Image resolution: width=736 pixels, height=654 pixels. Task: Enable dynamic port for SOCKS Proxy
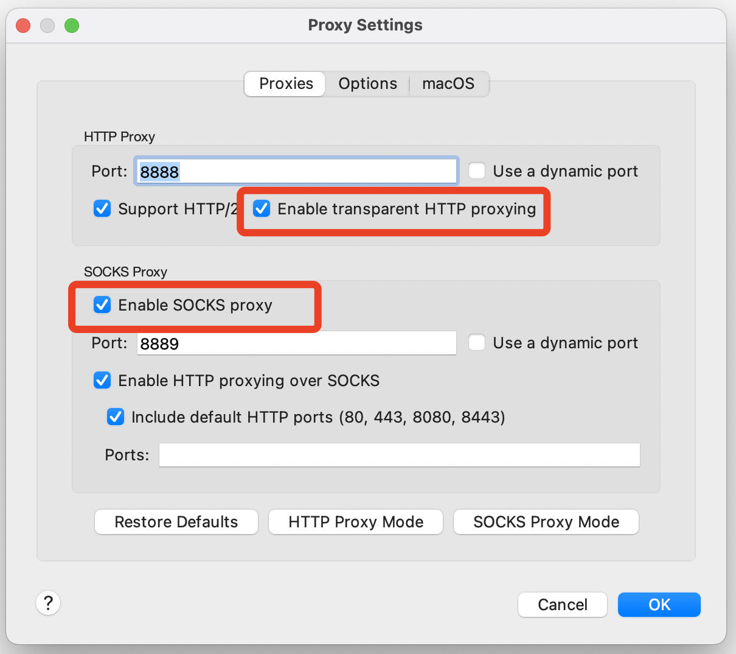click(477, 343)
